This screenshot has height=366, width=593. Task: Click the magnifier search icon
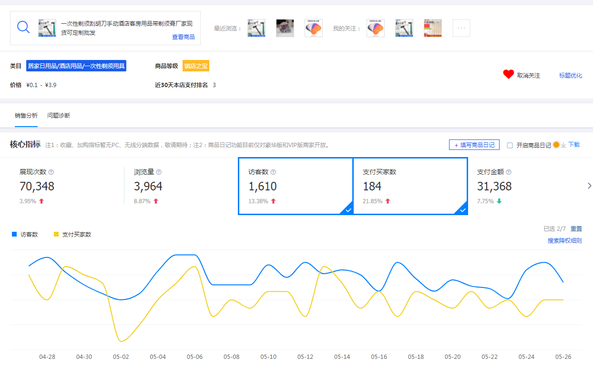[23, 27]
